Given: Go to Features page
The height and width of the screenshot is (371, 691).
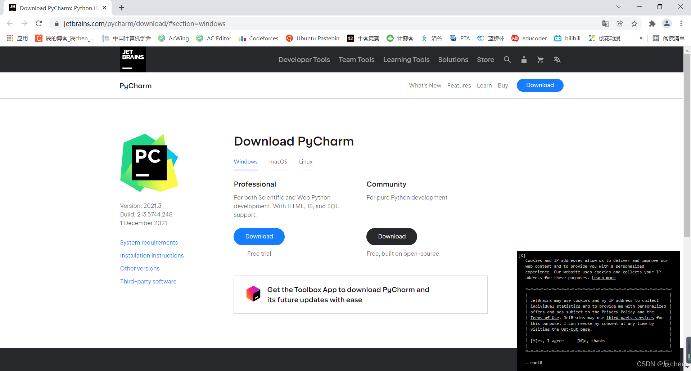Looking at the screenshot, I should point(459,85).
